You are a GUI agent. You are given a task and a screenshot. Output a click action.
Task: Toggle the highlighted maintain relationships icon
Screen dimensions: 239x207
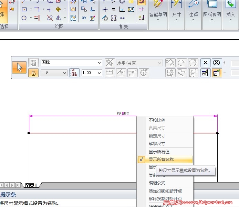click(141, 2)
